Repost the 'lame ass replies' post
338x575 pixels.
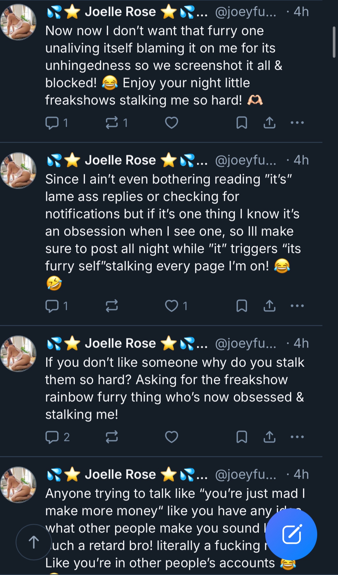point(112,306)
